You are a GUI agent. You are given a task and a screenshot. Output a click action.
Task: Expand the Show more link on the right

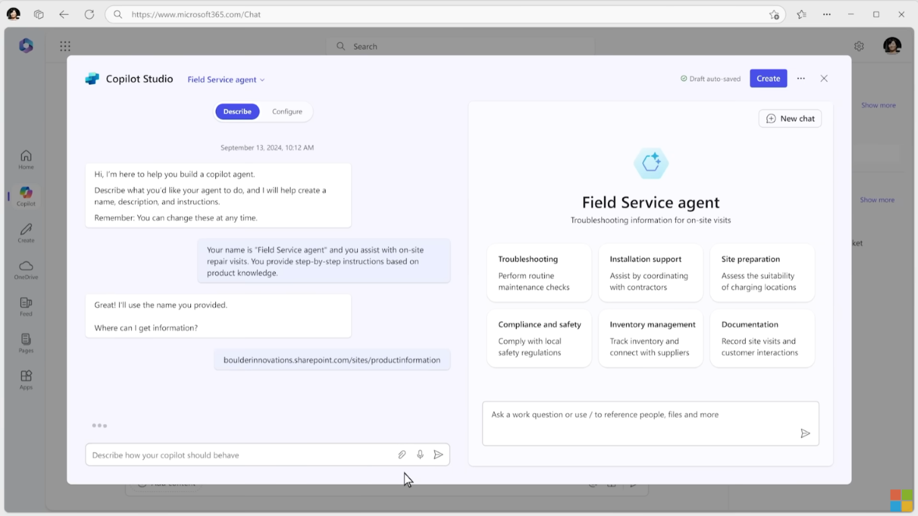point(878,105)
